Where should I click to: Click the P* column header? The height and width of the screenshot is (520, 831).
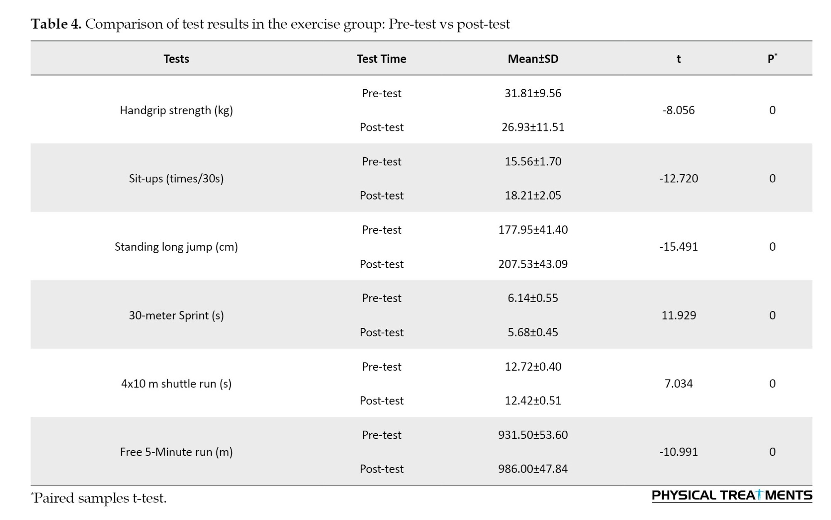pyautogui.click(x=772, y=59)
